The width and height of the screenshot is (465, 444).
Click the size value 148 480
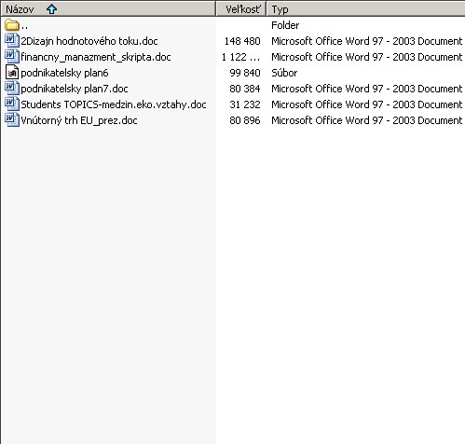tap(242, 41)
